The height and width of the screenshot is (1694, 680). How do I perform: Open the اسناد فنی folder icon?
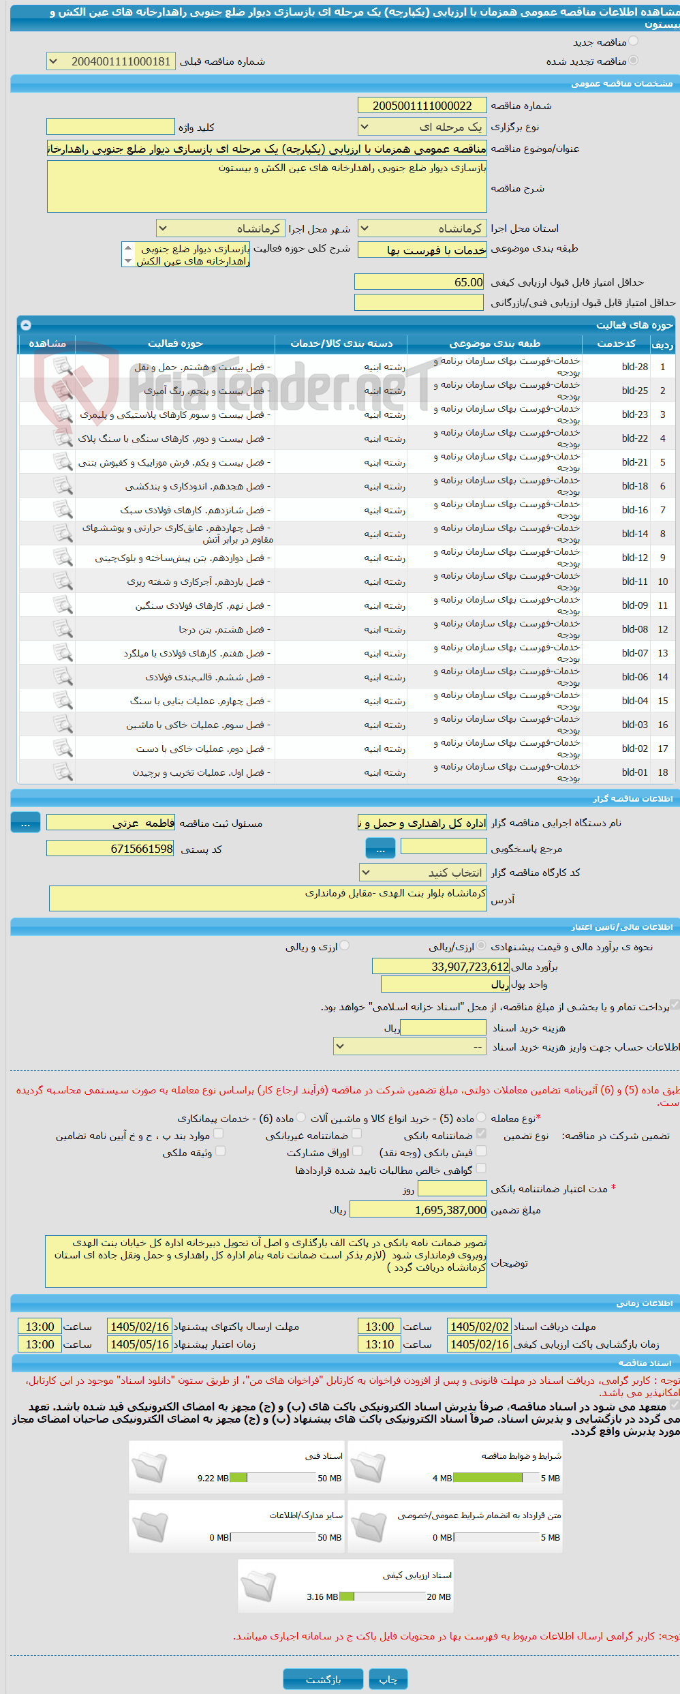pyautogui.click(x=149, y=1468)
